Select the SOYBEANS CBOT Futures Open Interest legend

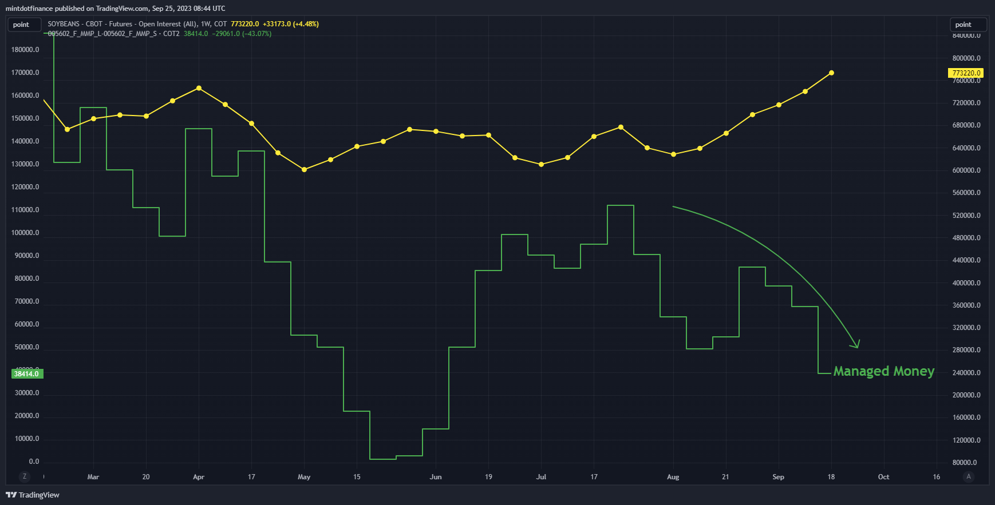pos(137,24)
